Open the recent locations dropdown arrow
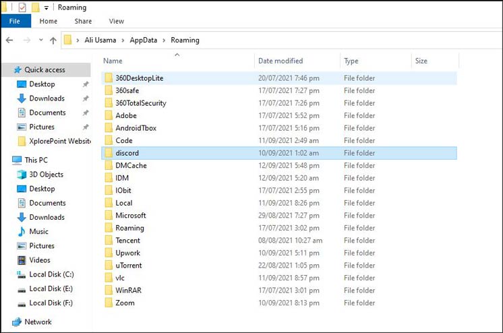 click(x=40, y=40)
